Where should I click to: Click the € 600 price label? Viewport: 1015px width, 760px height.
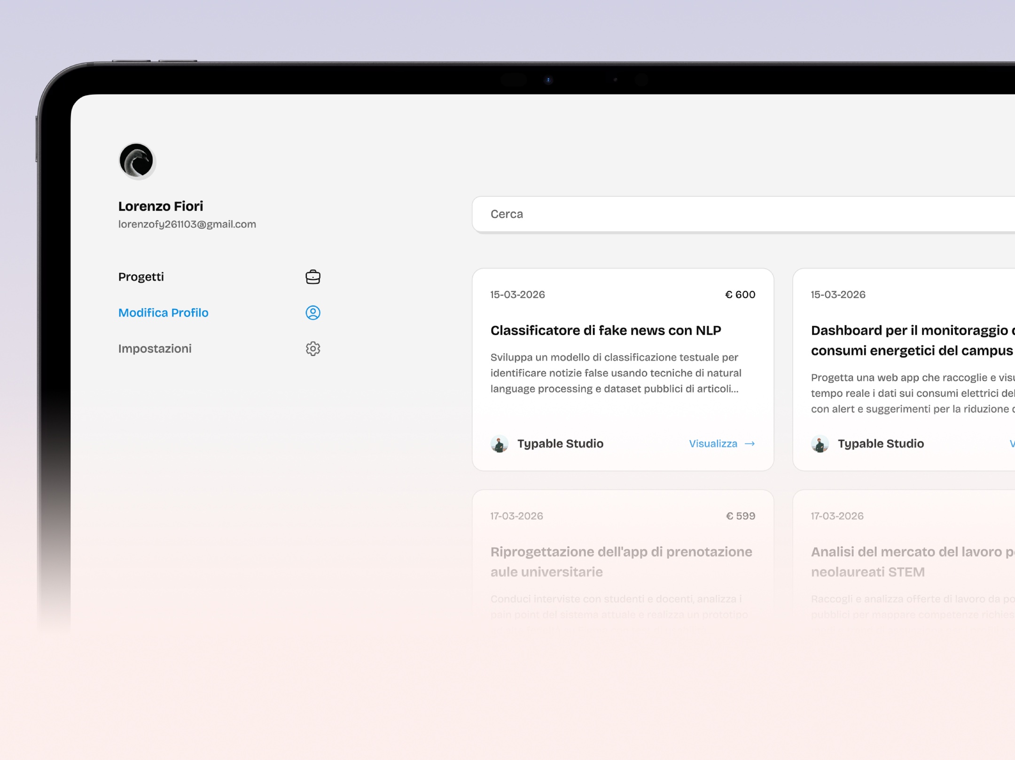[740, 295]
